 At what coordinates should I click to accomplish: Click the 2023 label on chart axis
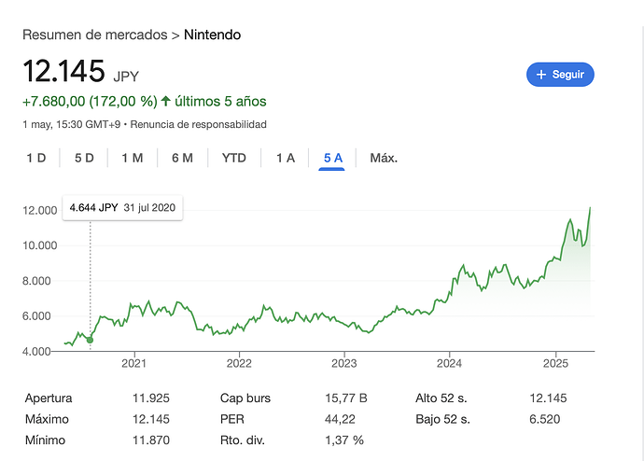click(x=344, y=363)
